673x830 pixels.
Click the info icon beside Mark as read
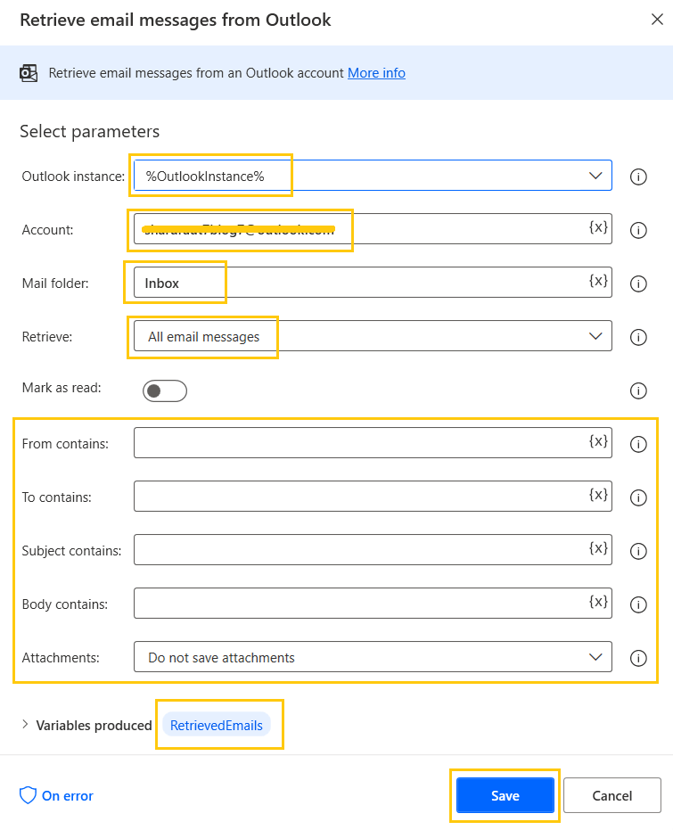tap(638, 390)
